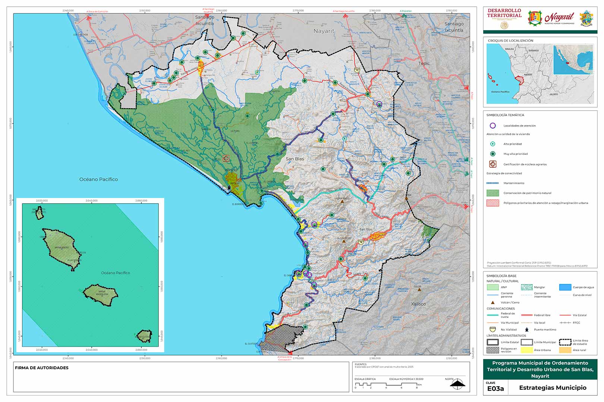
Task: Click the Límite Área de estudio dashed symbol
Action: 565,342
